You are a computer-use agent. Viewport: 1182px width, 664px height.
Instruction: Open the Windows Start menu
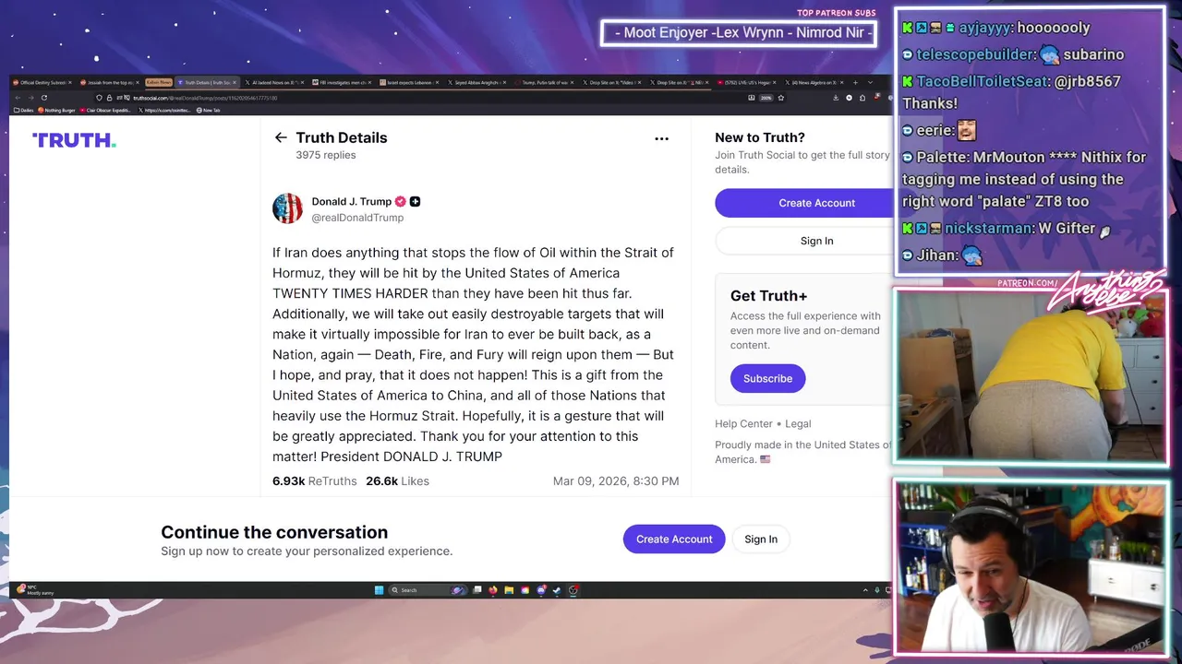click(x=379, y=590)
